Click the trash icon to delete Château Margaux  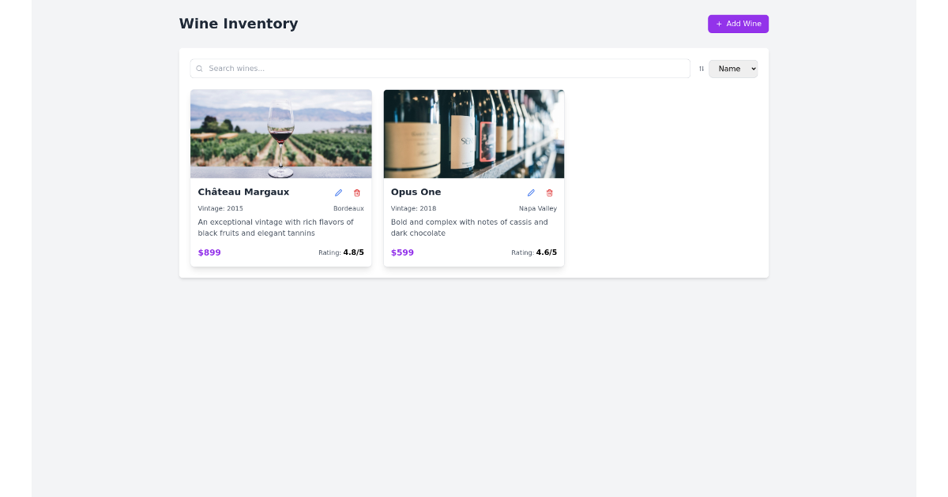356,192
